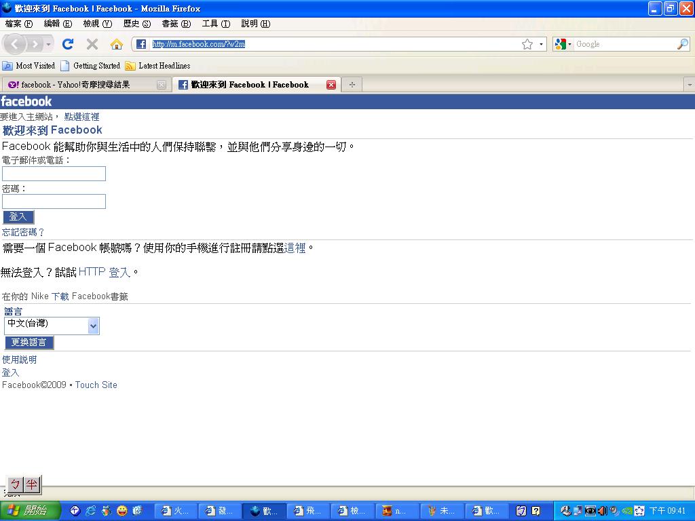The width and height of the screenshot is (695, 521).
Task: Toggle the 半 half-width mode indicator
Action: point(31,484)
